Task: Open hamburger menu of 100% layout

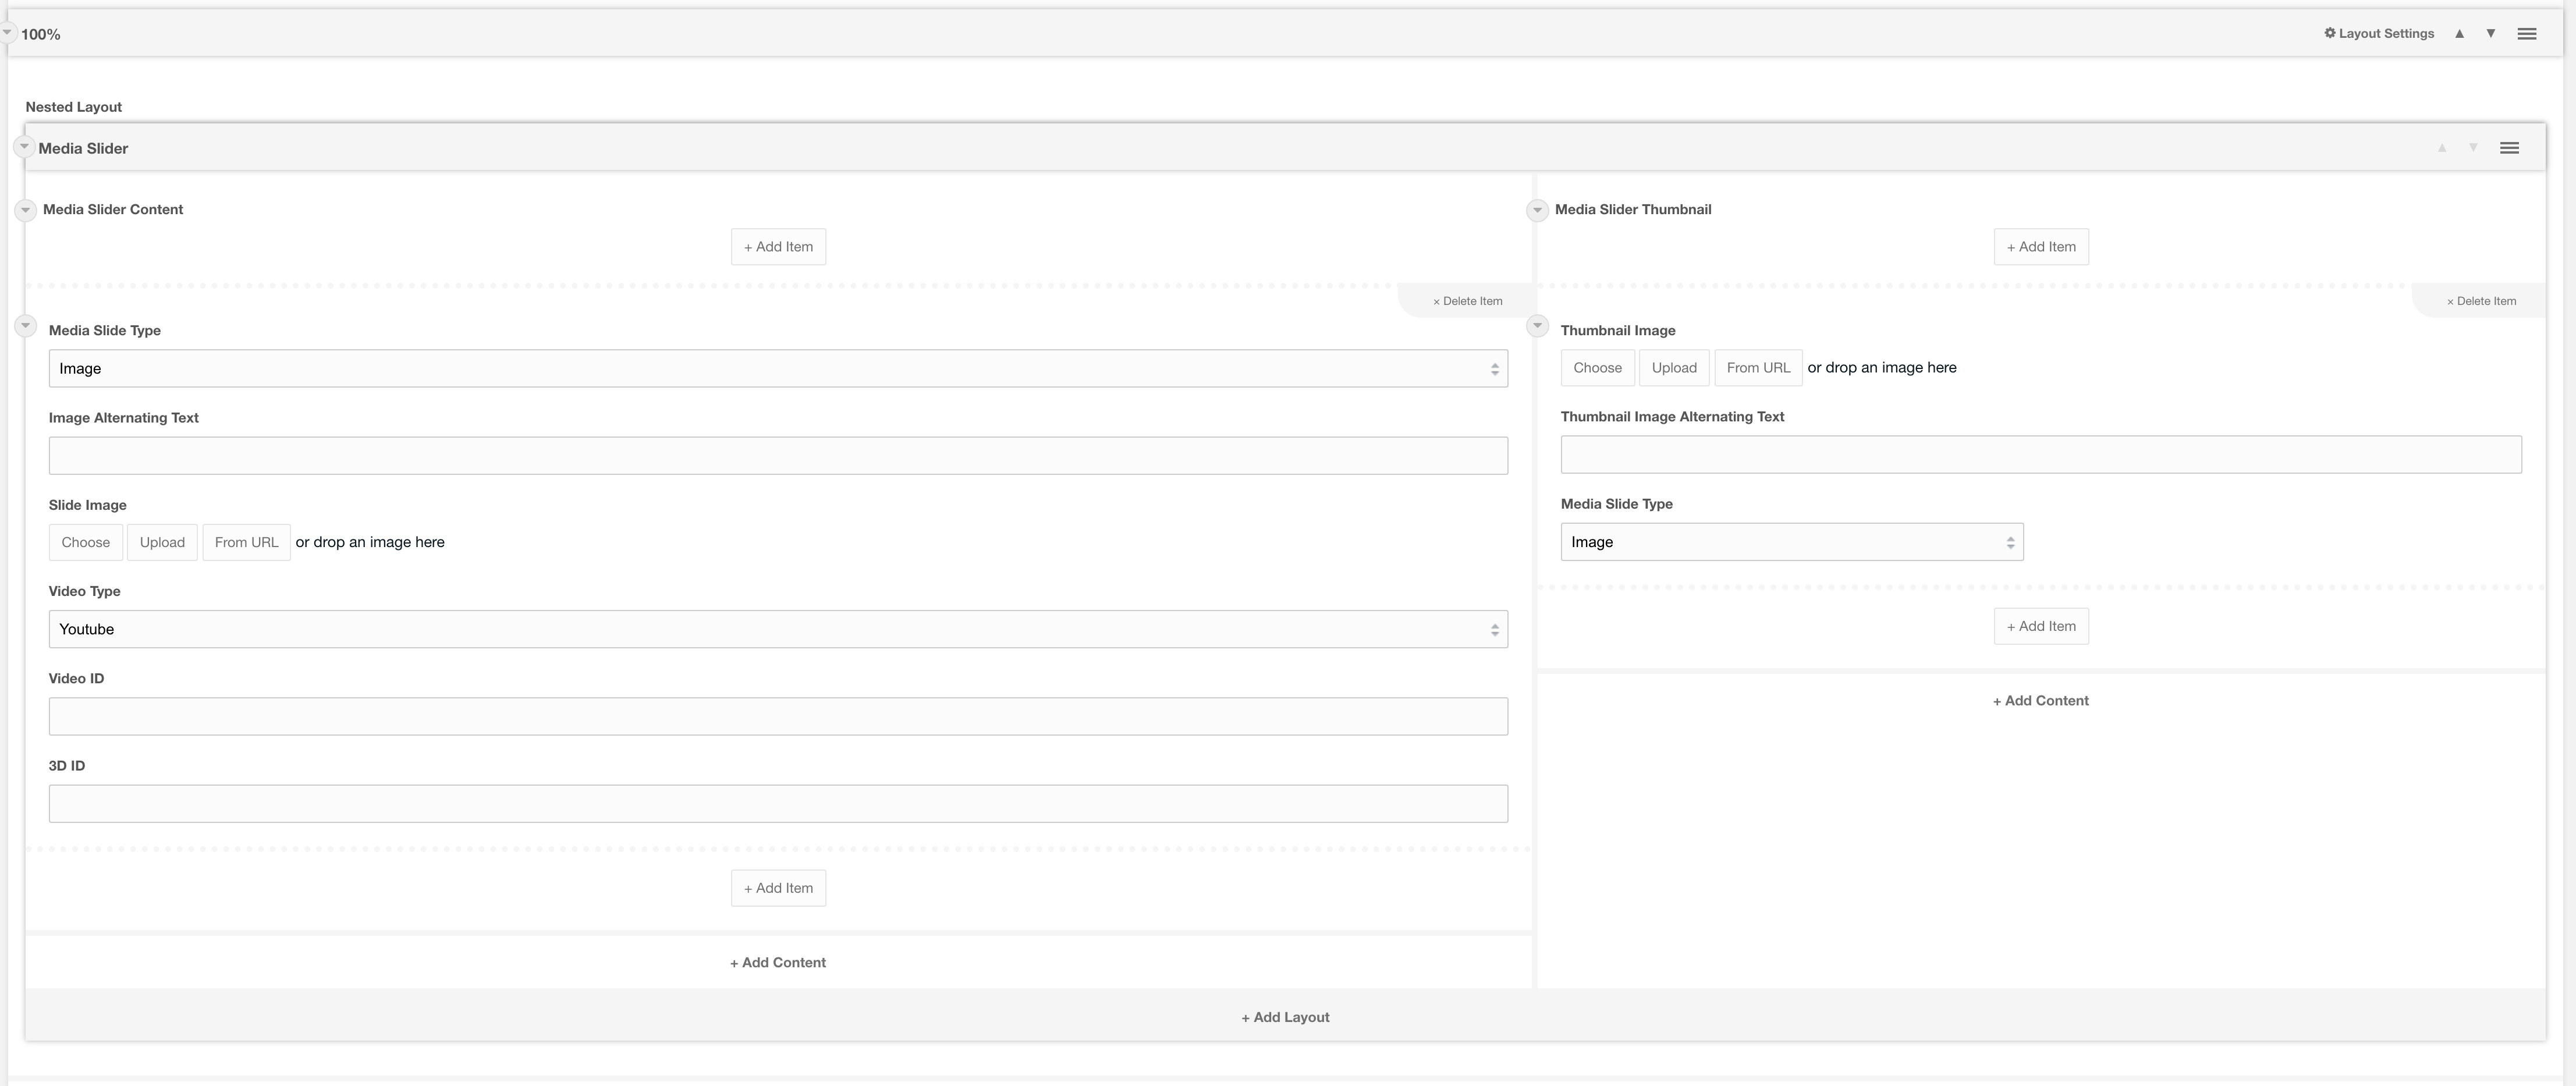Action: click(x=2527, y=33)
